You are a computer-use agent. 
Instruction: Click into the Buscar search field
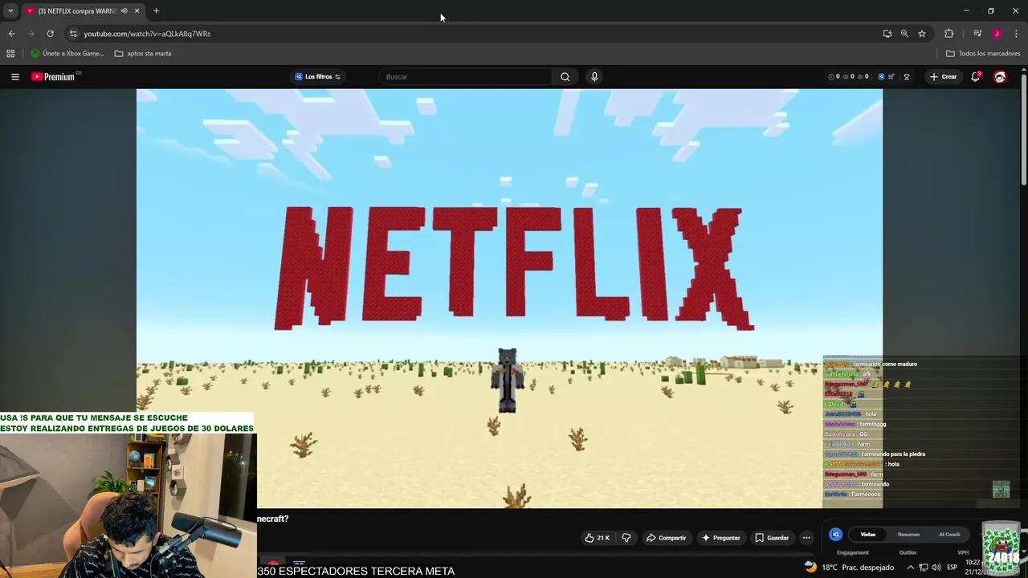tap(466, 77)
